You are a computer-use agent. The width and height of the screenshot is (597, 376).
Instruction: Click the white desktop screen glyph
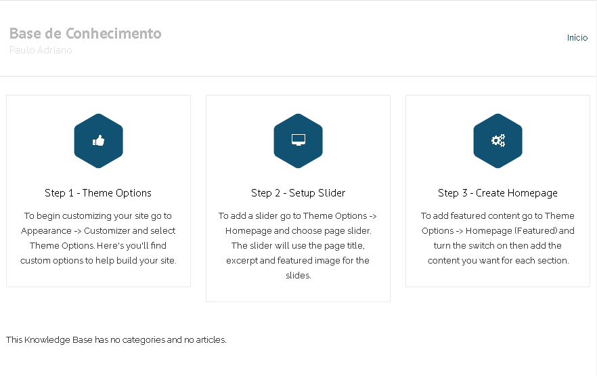click(x=298, y=140)
